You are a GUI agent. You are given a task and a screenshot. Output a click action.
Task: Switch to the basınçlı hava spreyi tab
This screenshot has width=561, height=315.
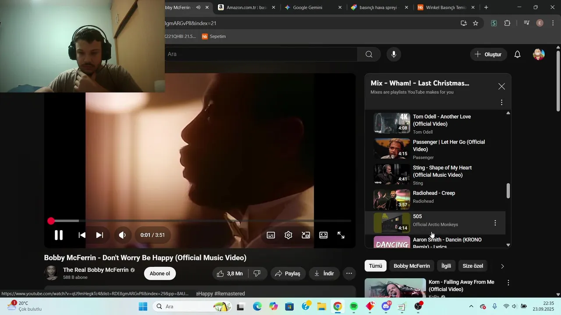(380, 7)
